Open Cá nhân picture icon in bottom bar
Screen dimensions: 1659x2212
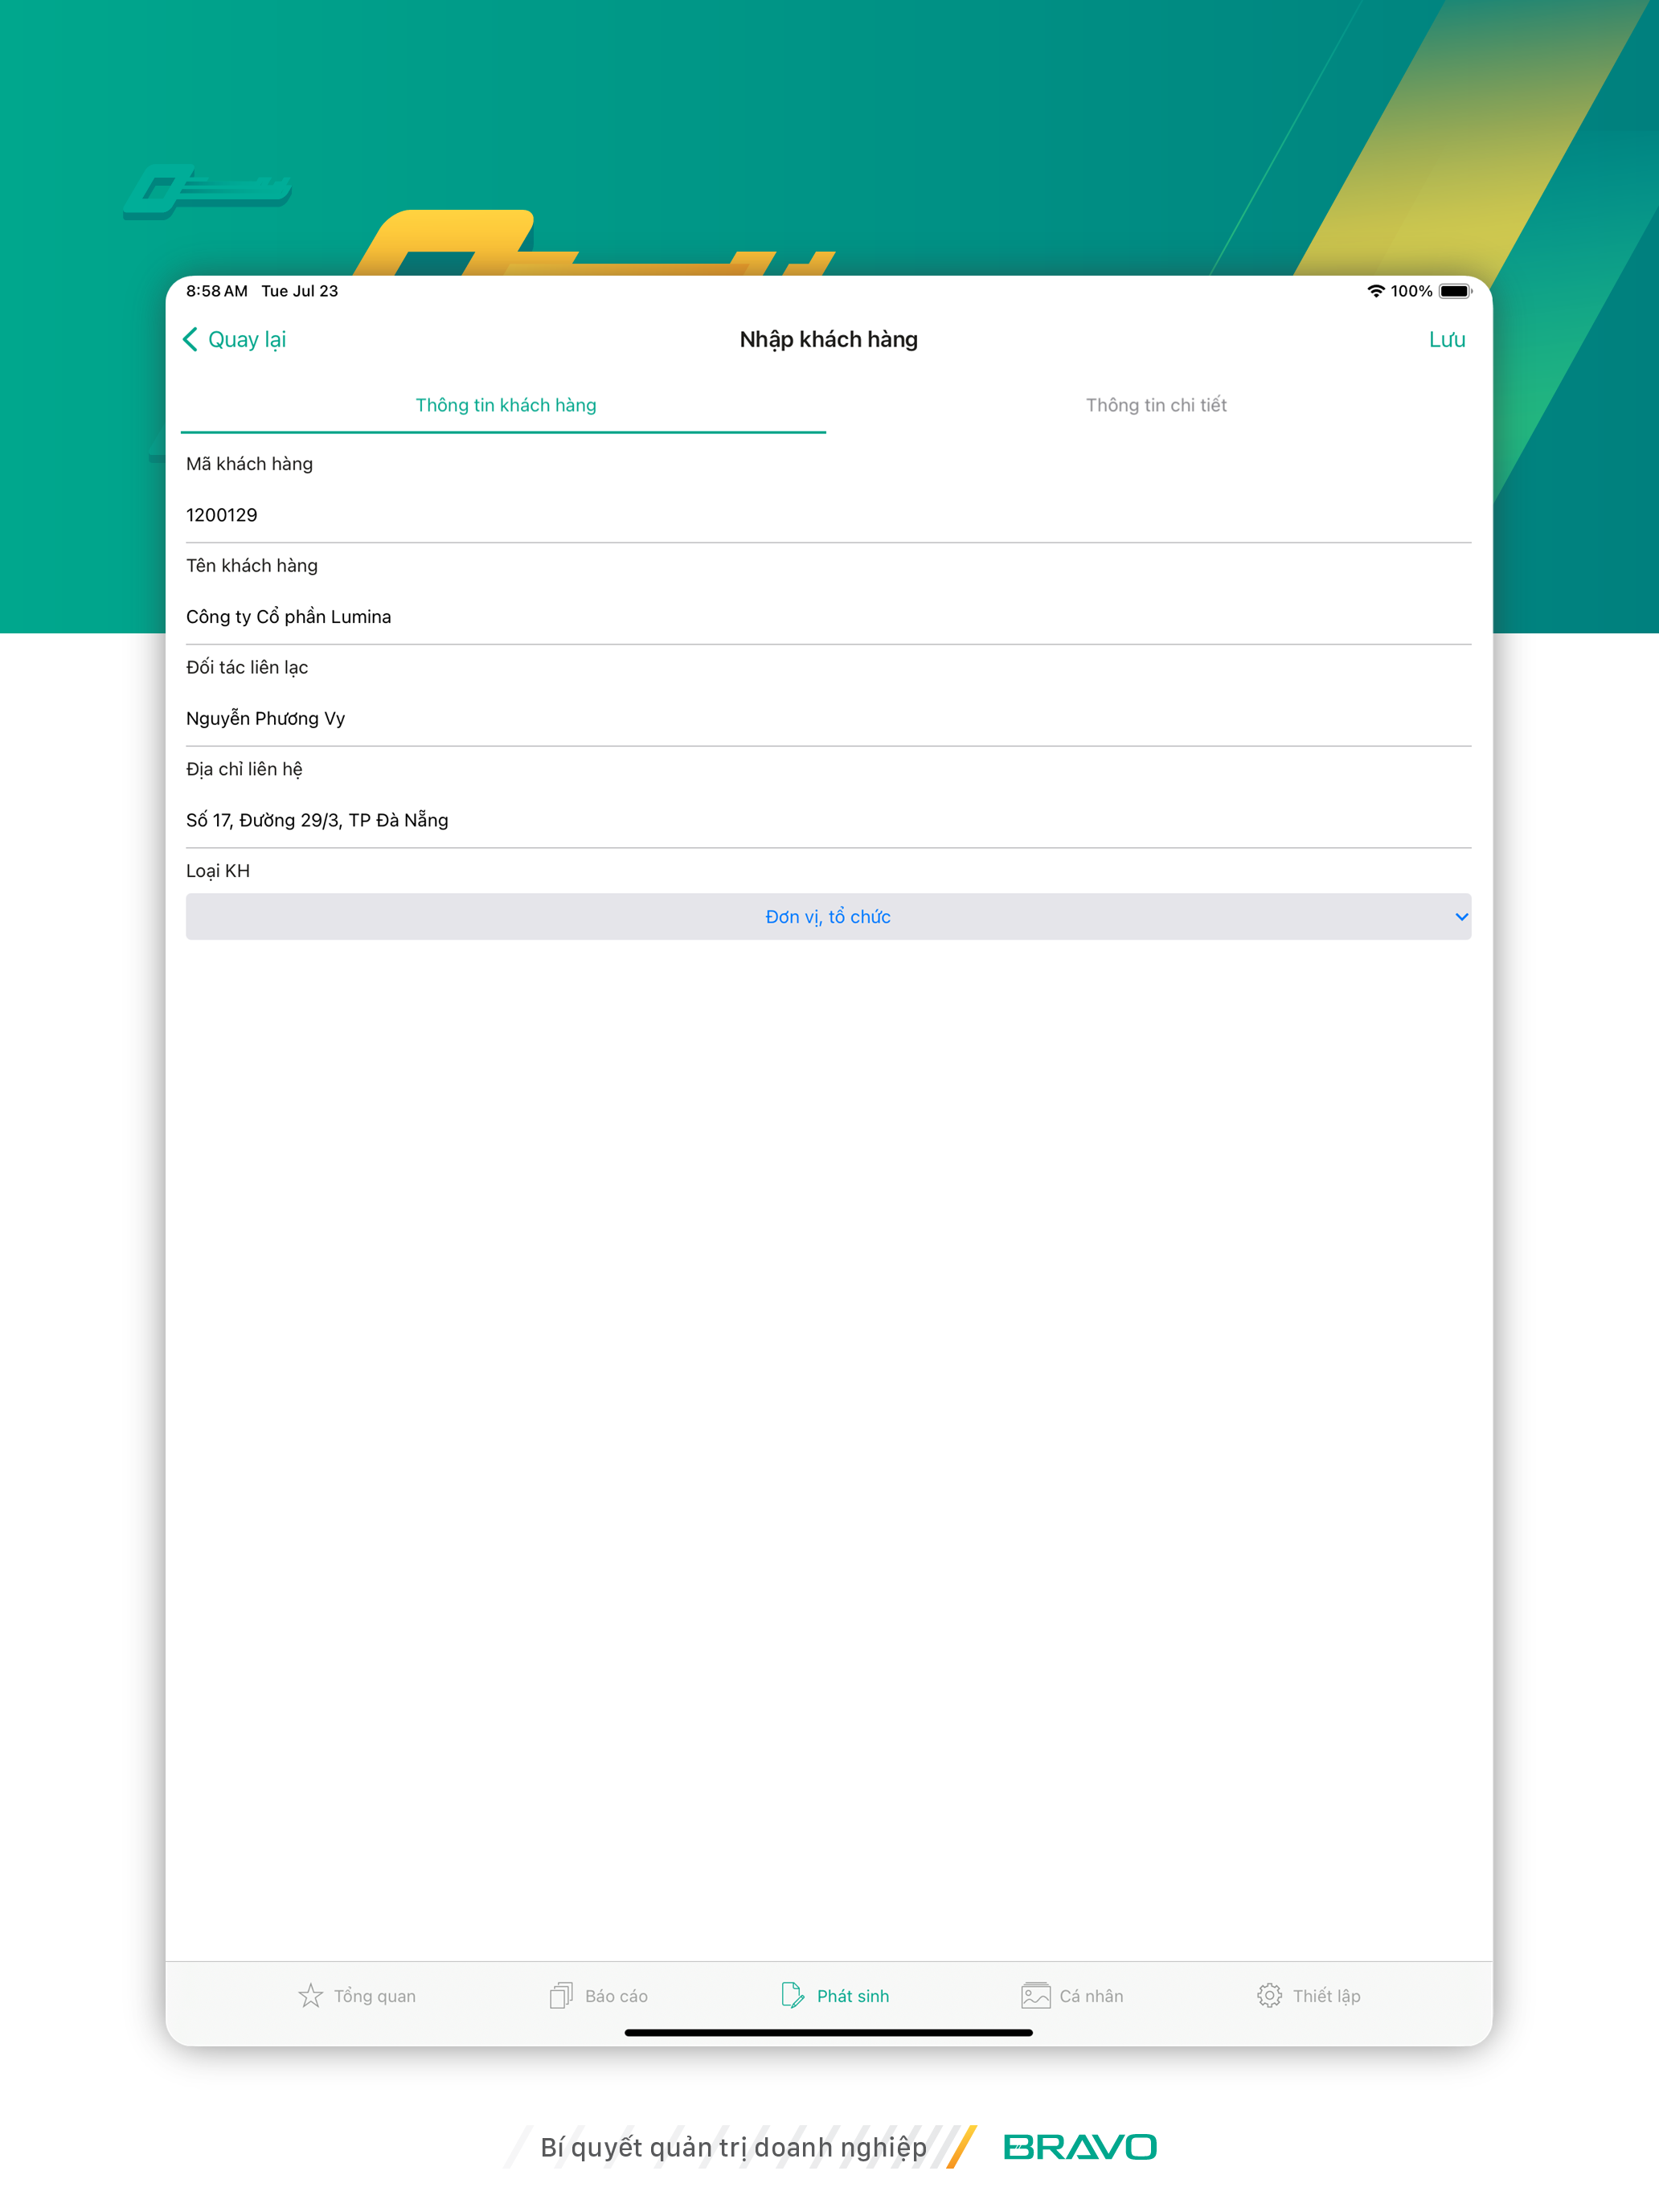[x=1035, y=1996]
